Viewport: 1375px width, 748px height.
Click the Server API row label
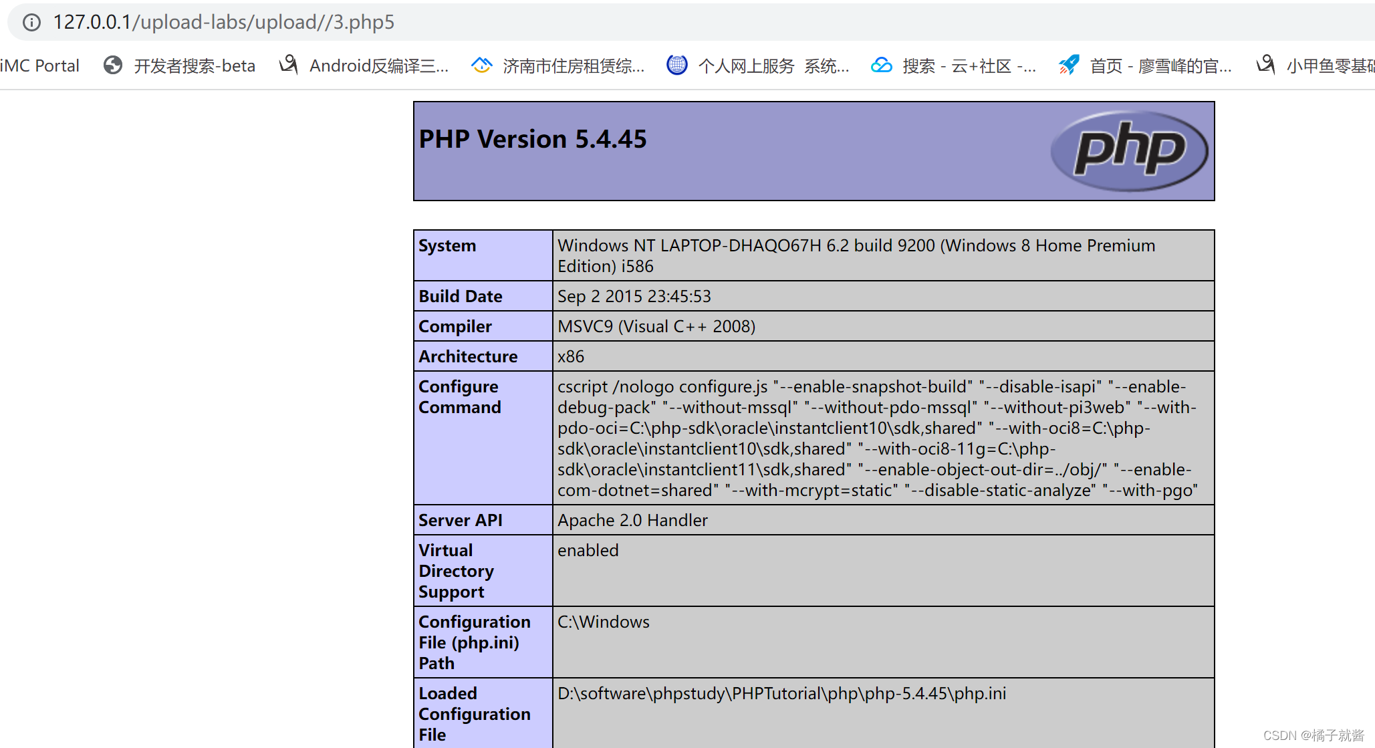tap(460, 520)
